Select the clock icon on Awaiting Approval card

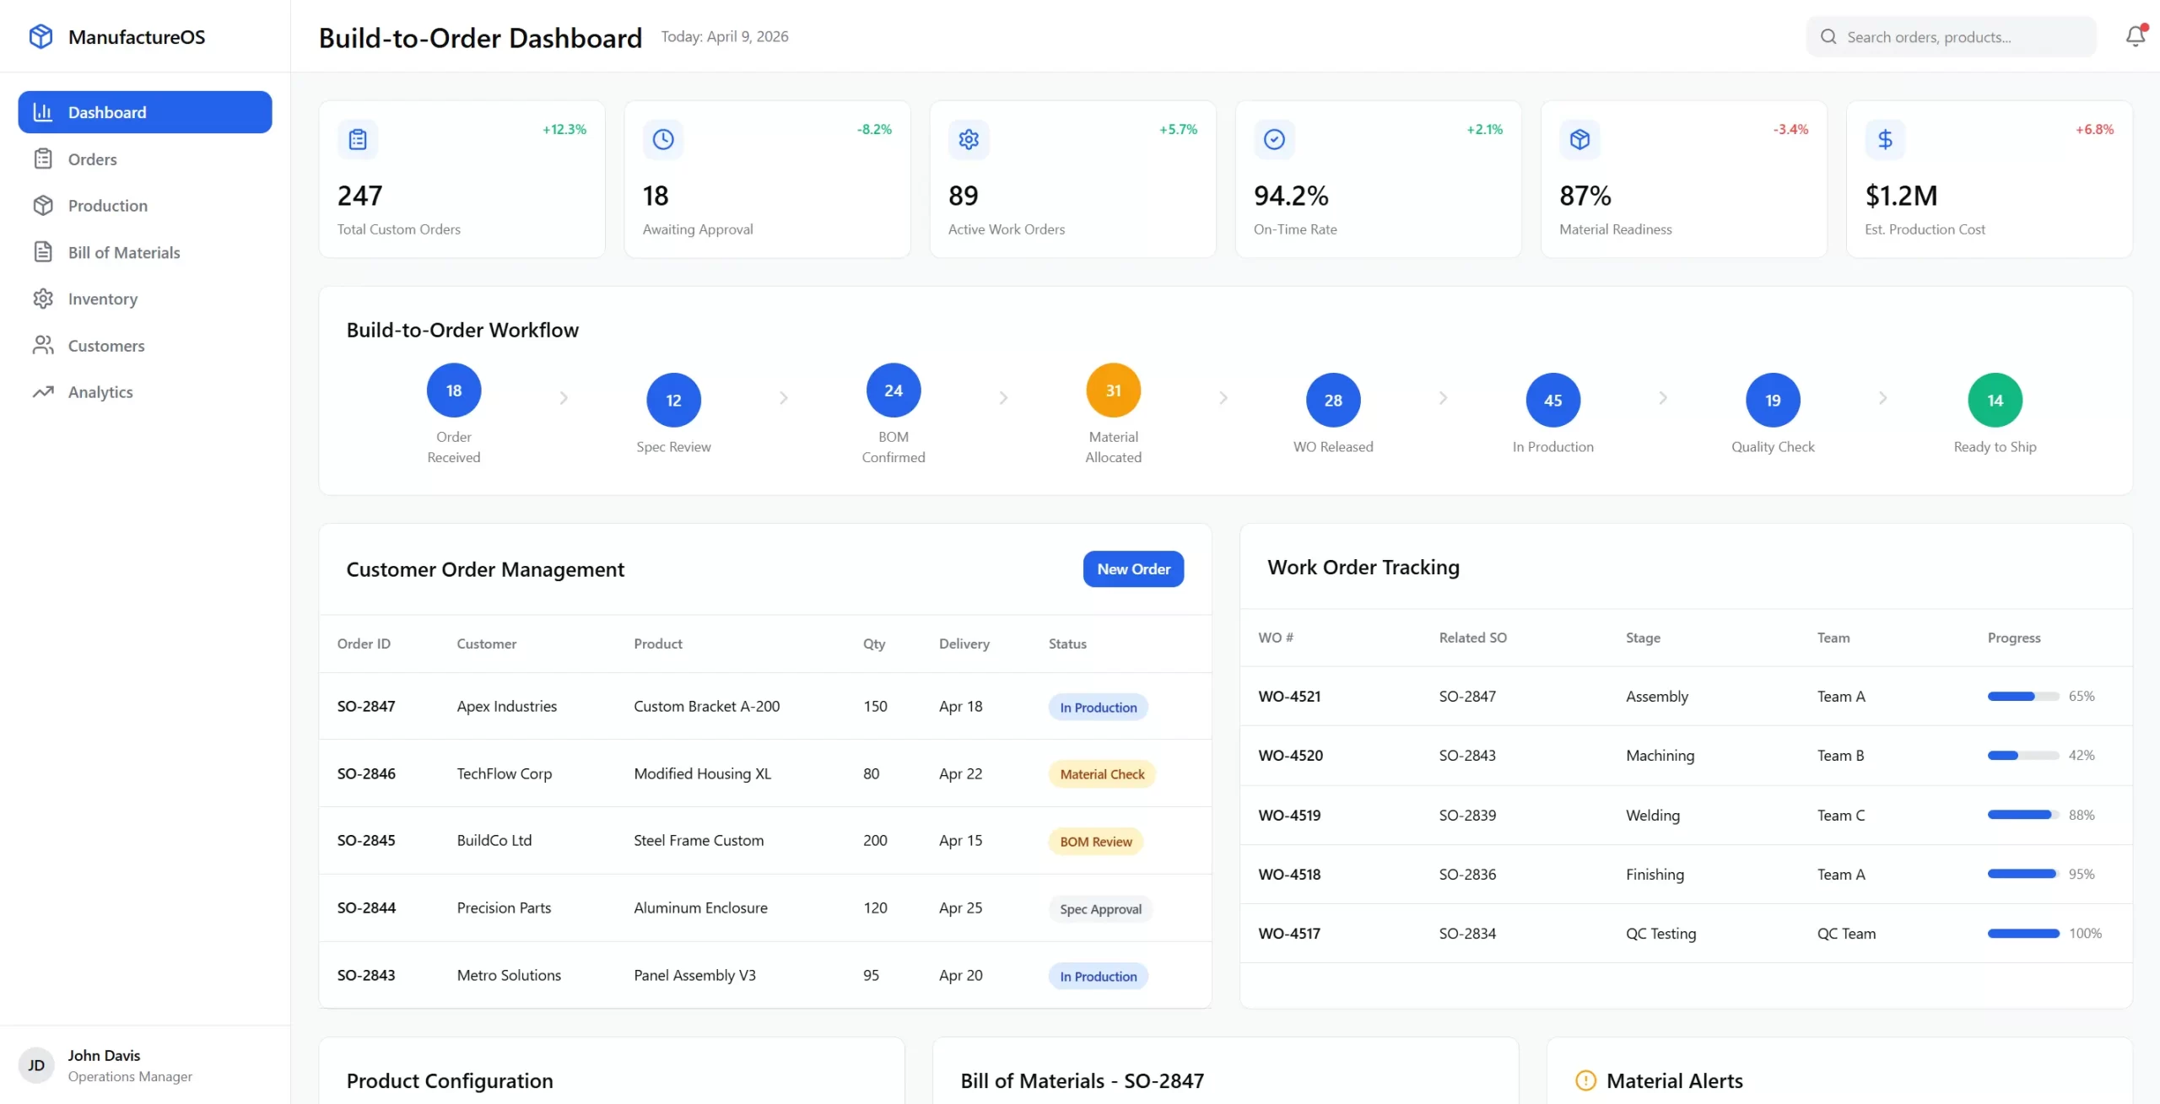click(663, 139)
